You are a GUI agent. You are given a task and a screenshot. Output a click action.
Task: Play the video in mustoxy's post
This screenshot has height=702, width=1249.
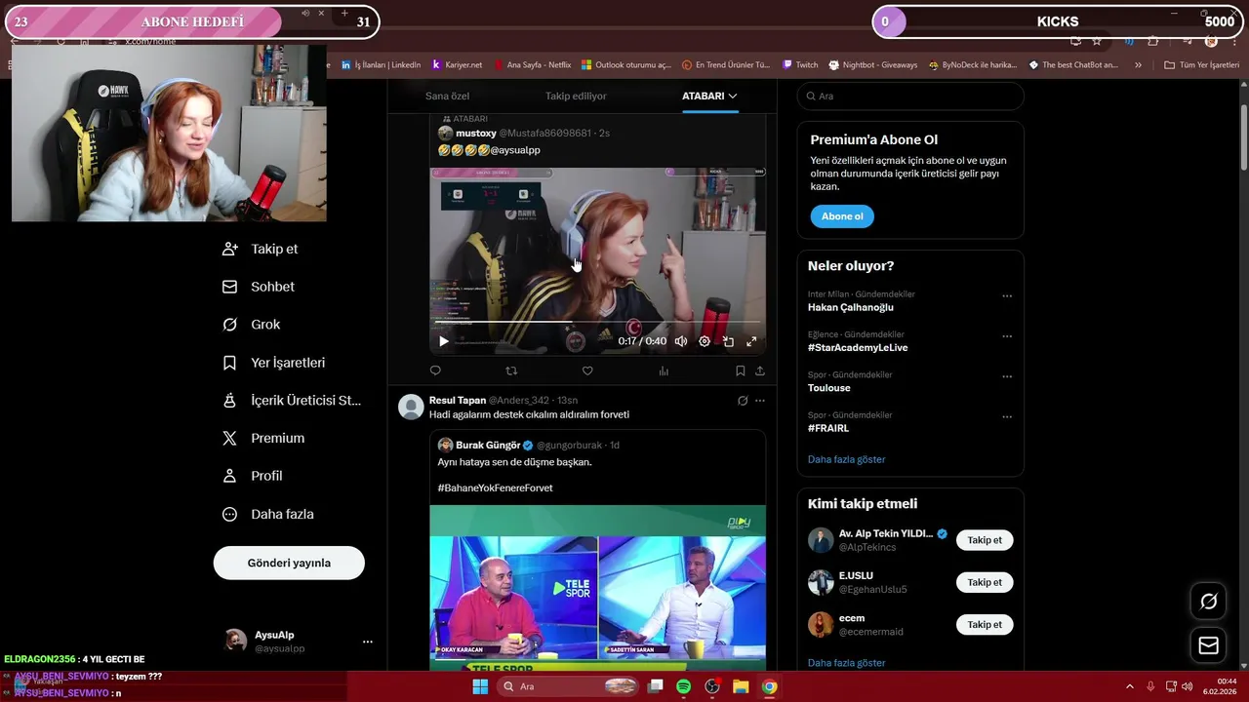pyautogui.click(x=444, y=341)
